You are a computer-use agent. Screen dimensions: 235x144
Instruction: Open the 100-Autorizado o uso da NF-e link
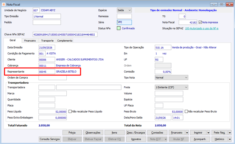201,28
